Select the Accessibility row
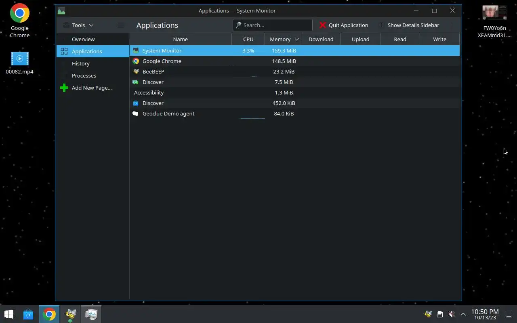Screen dimensions: 517x323 (x=294, y=92)
